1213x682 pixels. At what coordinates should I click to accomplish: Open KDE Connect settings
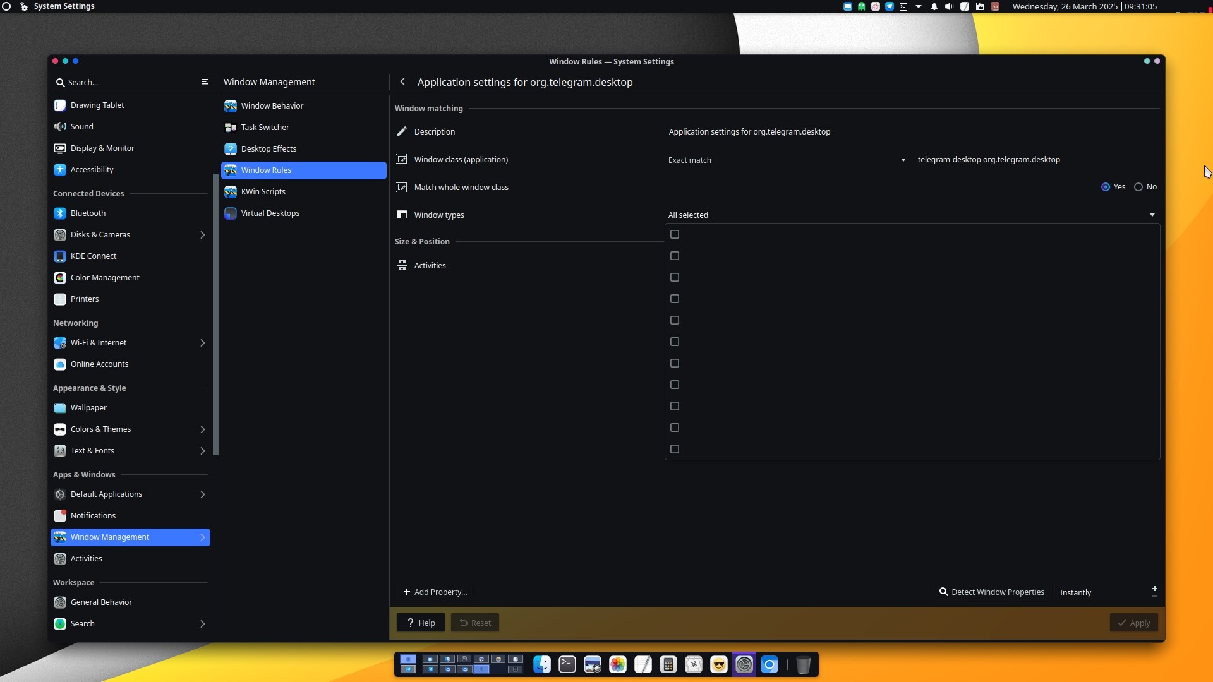pos(130,256)
